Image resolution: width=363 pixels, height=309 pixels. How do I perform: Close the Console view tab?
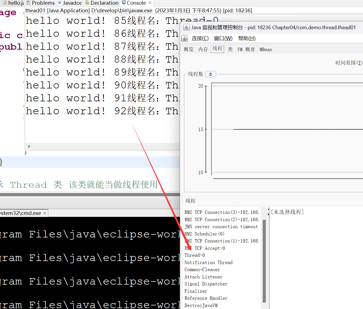click(150, 3)
